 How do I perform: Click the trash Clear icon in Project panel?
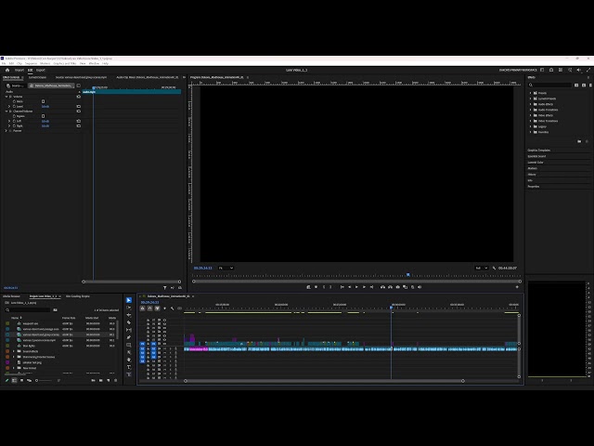pyautogui.click(x=115, y=380)
